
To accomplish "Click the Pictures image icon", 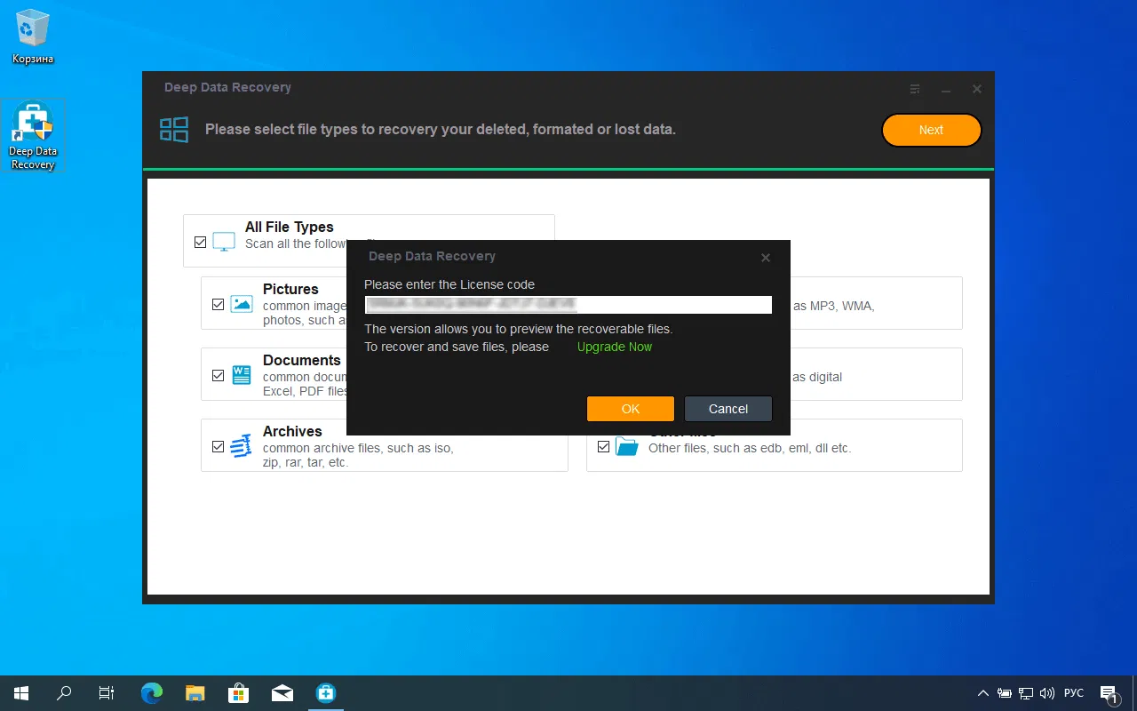I will tap(242, 304).
